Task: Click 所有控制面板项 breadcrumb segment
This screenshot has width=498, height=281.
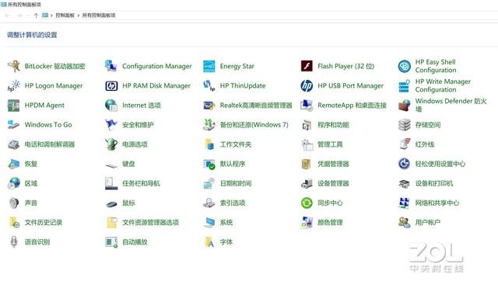Action: (99, 16)
